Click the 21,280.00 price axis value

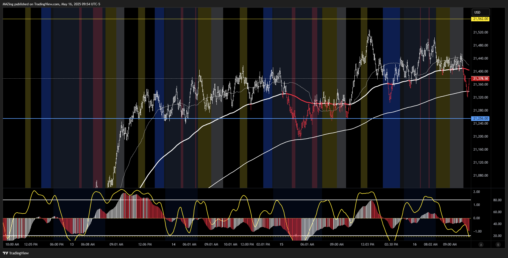click(x=481, y=110)
